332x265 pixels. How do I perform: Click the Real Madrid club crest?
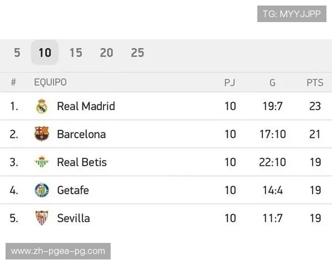tap(42, 106)
